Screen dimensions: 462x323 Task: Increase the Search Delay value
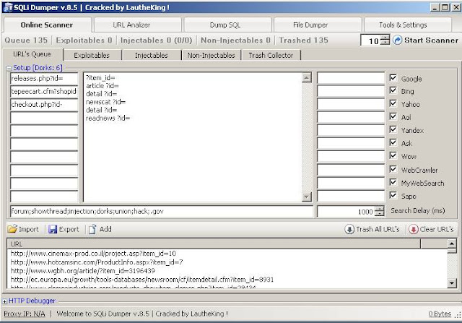pos(380,209)
